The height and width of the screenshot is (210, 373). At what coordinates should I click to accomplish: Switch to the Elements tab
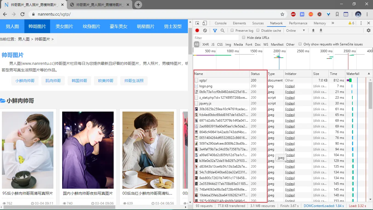239,23
